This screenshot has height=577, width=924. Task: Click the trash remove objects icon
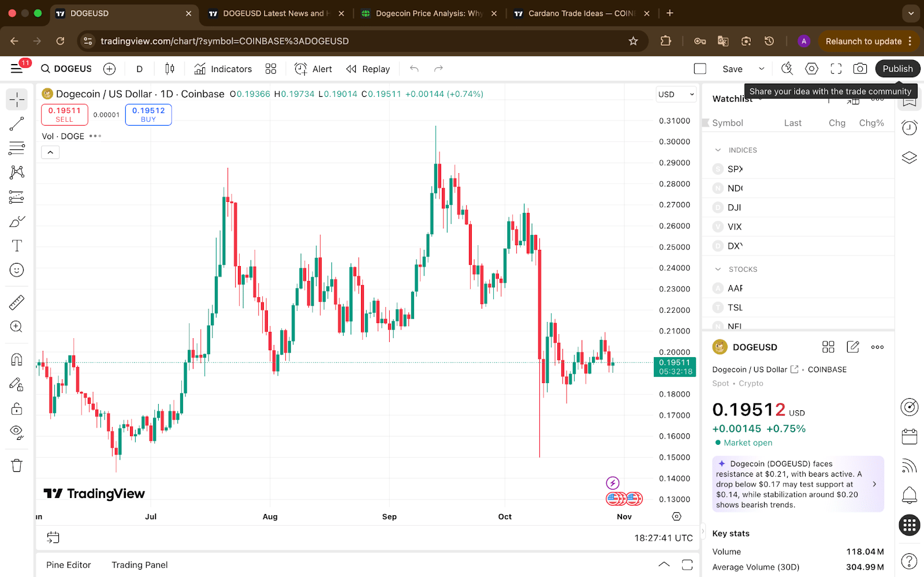coord(17,466)
